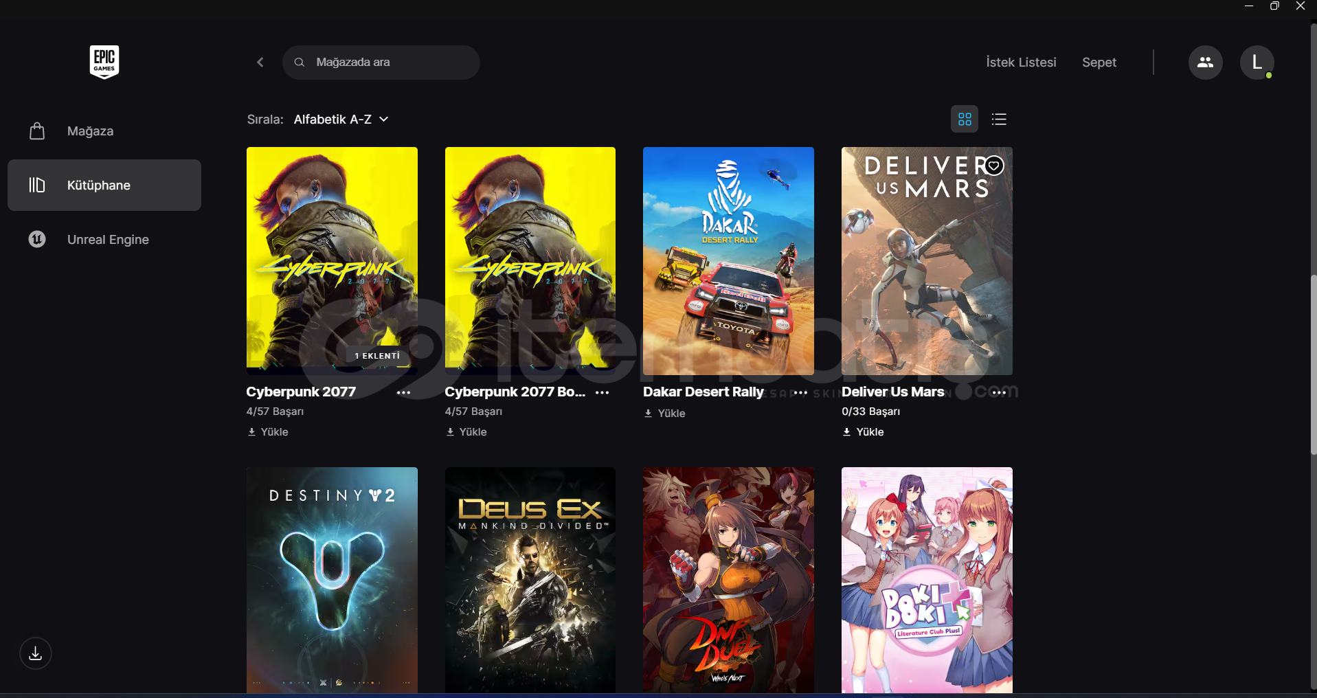Open Deliver Us Mars cover art
This screenshot has height=698, width=1317.
click(x=927, y=261)
